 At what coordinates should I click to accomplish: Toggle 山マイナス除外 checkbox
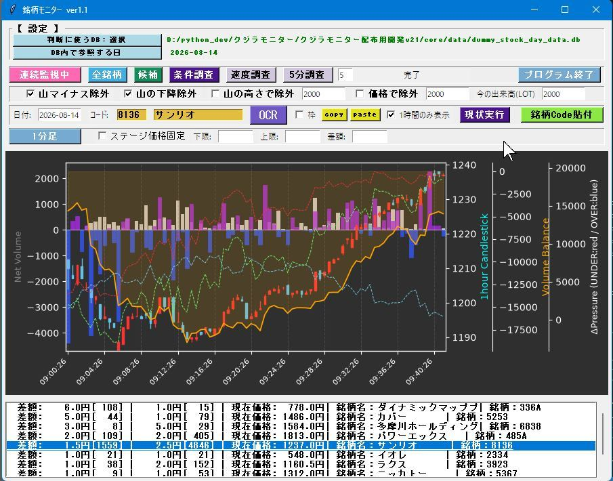tap(30, 93)
